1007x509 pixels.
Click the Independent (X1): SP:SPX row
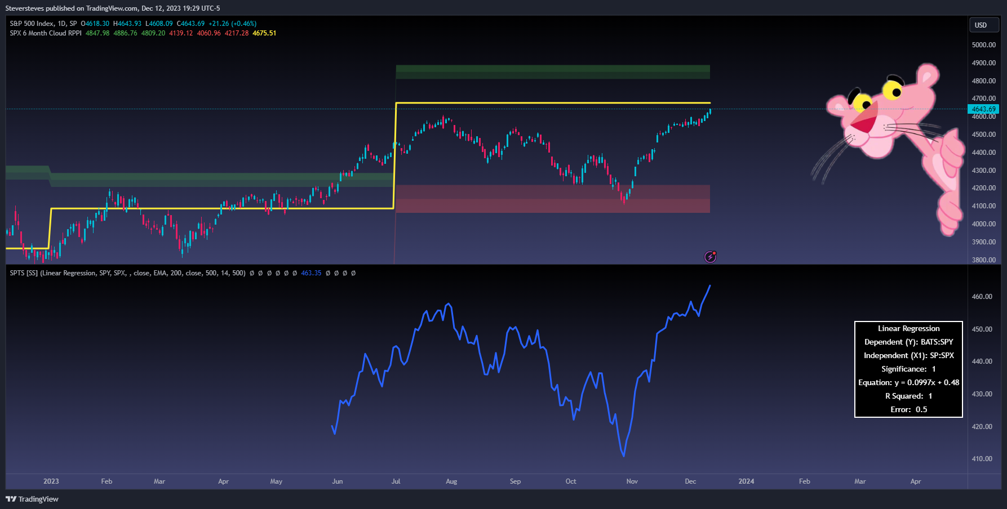point(909,355)
